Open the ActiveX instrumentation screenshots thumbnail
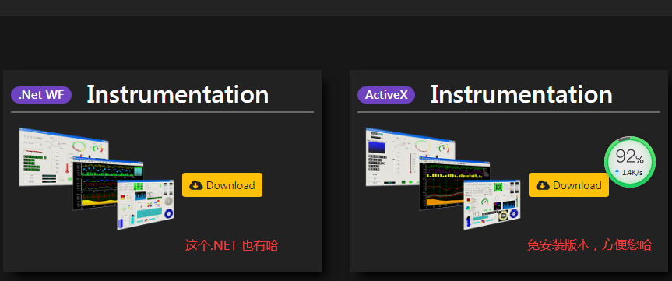Viewport: 672px width, 281px height. coord(443,178)
